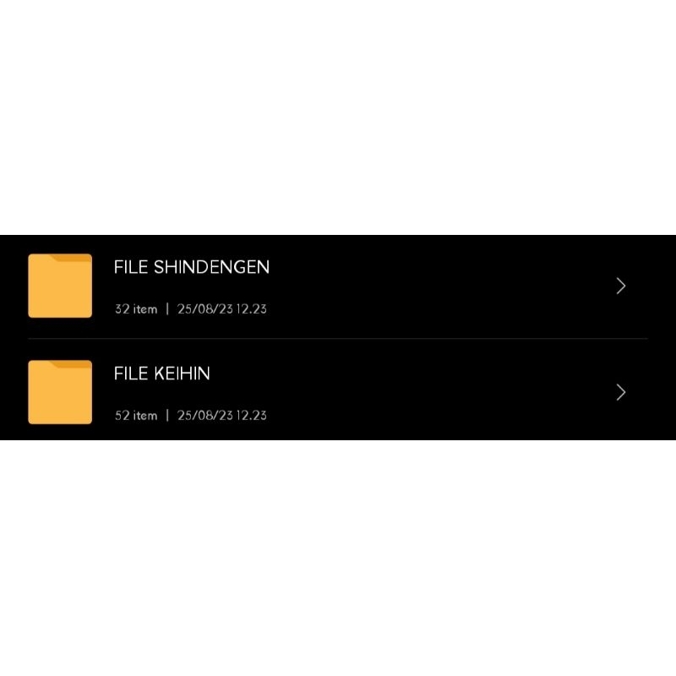The image size is (676, 676).
Task: Click the 25/08/23 12.23 timestamp on FILE SHINDENGEN
Action: pos(221,309)
